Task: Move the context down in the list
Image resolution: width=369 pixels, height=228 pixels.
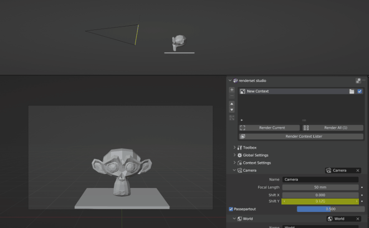Action: point(232,110)
